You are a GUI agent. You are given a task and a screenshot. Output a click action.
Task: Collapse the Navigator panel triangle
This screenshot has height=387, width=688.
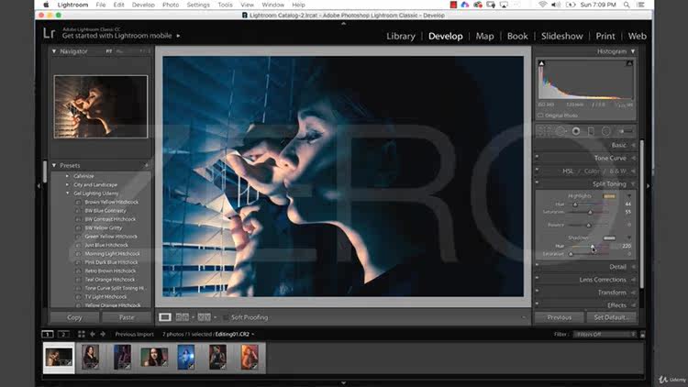[54, 51]
